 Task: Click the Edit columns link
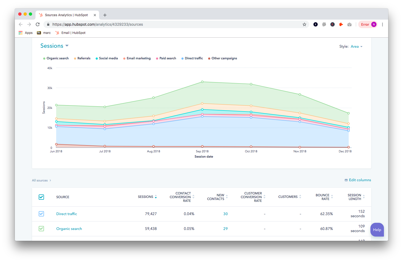pyautogui.click(x=358, y=180)
